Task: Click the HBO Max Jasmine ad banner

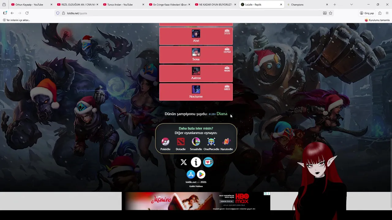Action: pyautogui.click(x=196, y=201)
